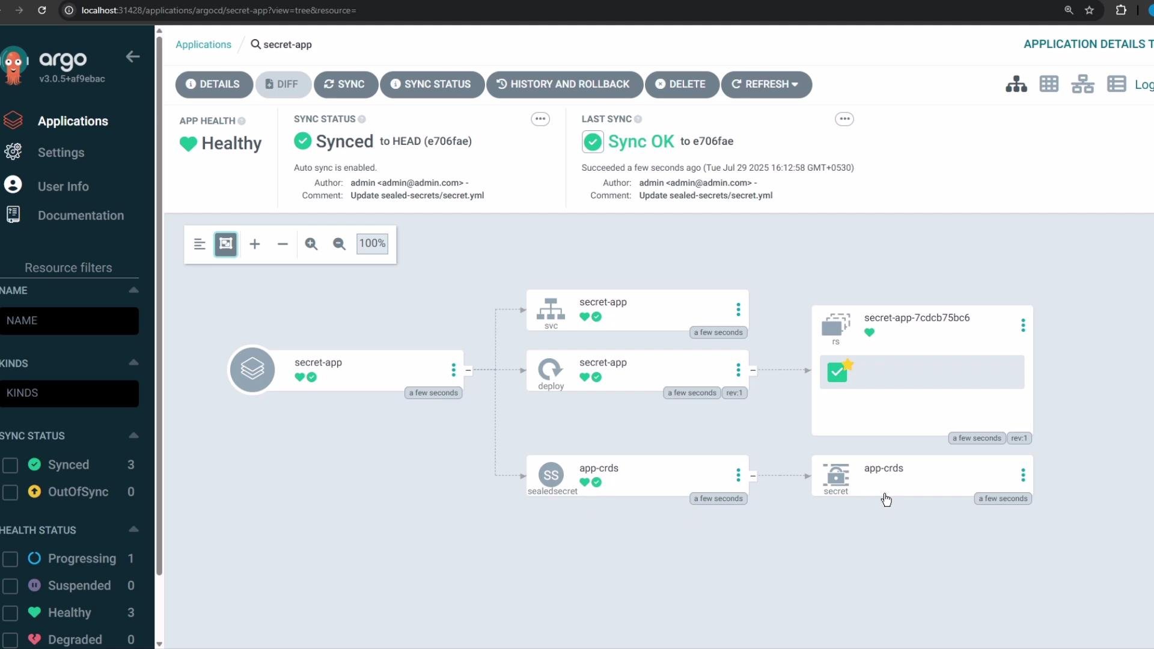Bookmark this page with the star icon
The height and width of the screenshot is (649, 1154).
pos(1089,10)
